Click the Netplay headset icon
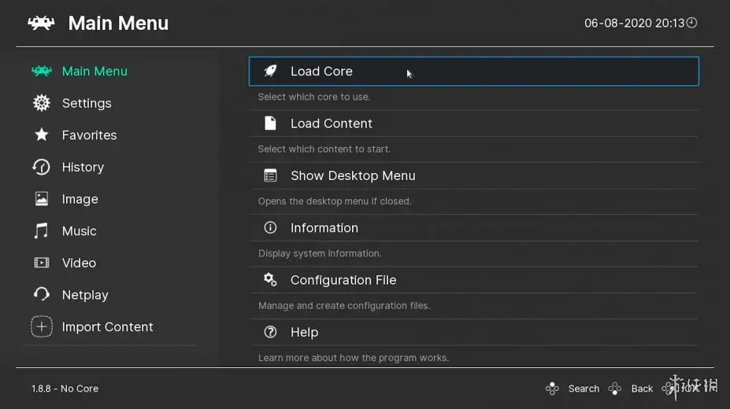The width and height of the screenshot is (730, 409). (42, 294)
